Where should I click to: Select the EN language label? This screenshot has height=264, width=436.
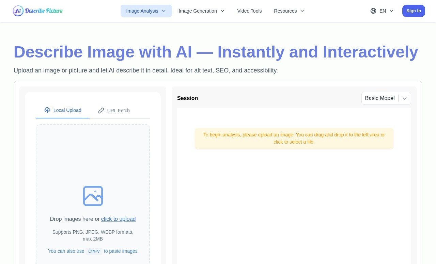(x=383, y=11)
